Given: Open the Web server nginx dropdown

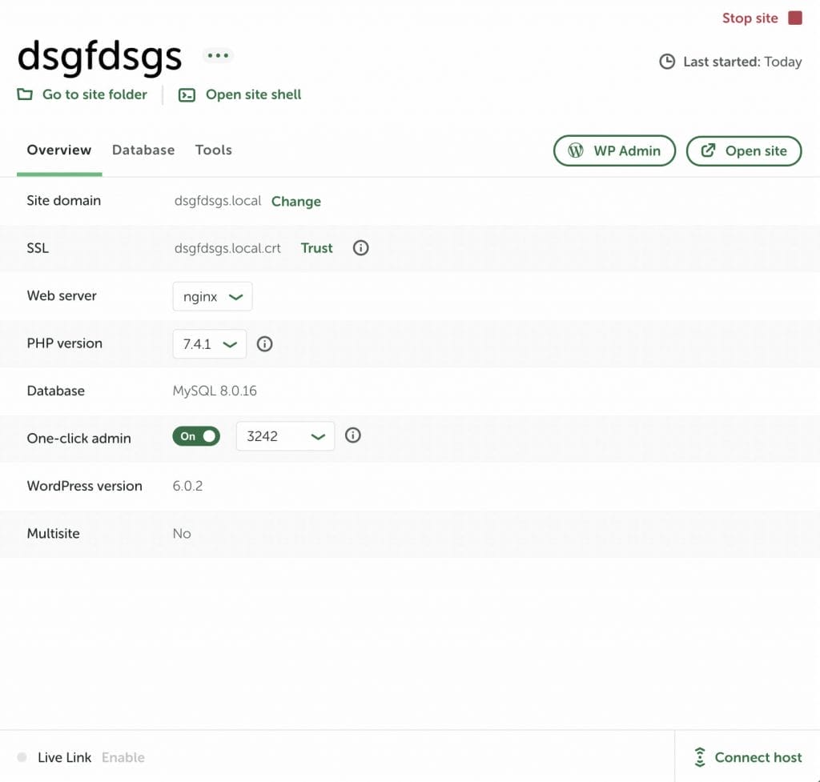Looking at the screenshot, I should point(212,296).
